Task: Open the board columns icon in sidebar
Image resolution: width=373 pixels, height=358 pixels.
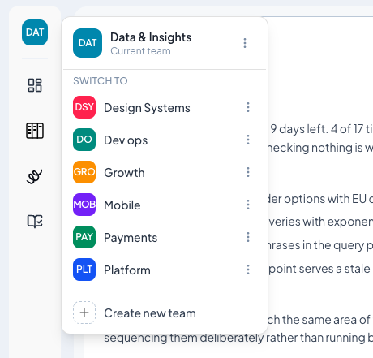Action: click(35, 131)
